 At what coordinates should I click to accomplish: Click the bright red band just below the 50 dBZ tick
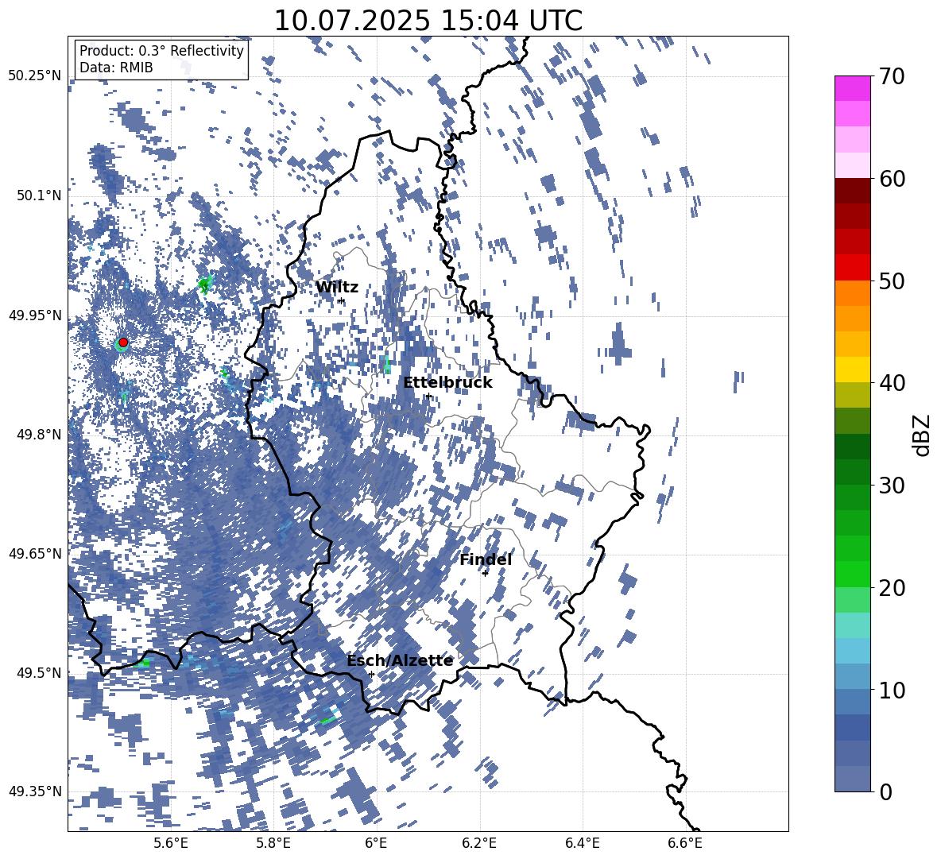[x=852, y=268]
